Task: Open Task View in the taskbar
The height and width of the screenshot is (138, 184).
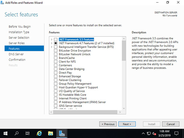Action: click(27, 133)
